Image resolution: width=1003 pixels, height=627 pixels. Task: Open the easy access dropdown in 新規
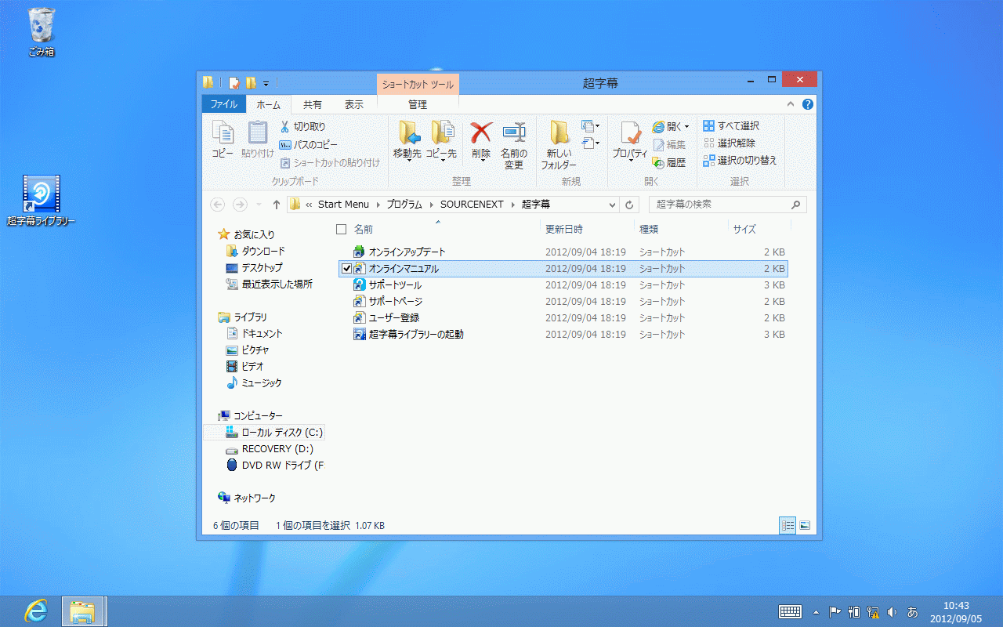tap(591, 143)
